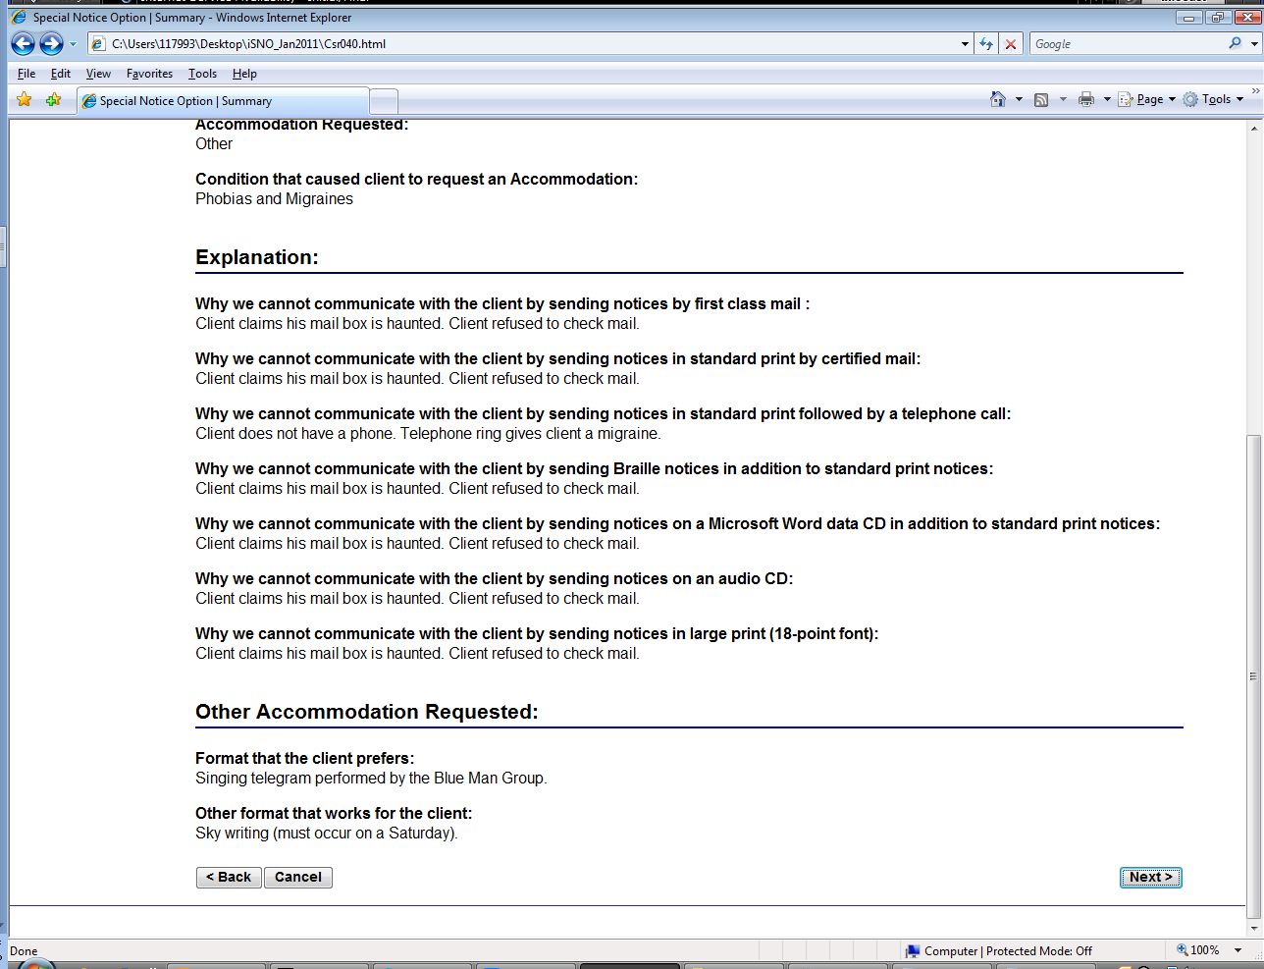The height and width of the screenshot is (969, 1264).
Task: Click Singing telegram Blue Man Group text
Action: [371, 778]
